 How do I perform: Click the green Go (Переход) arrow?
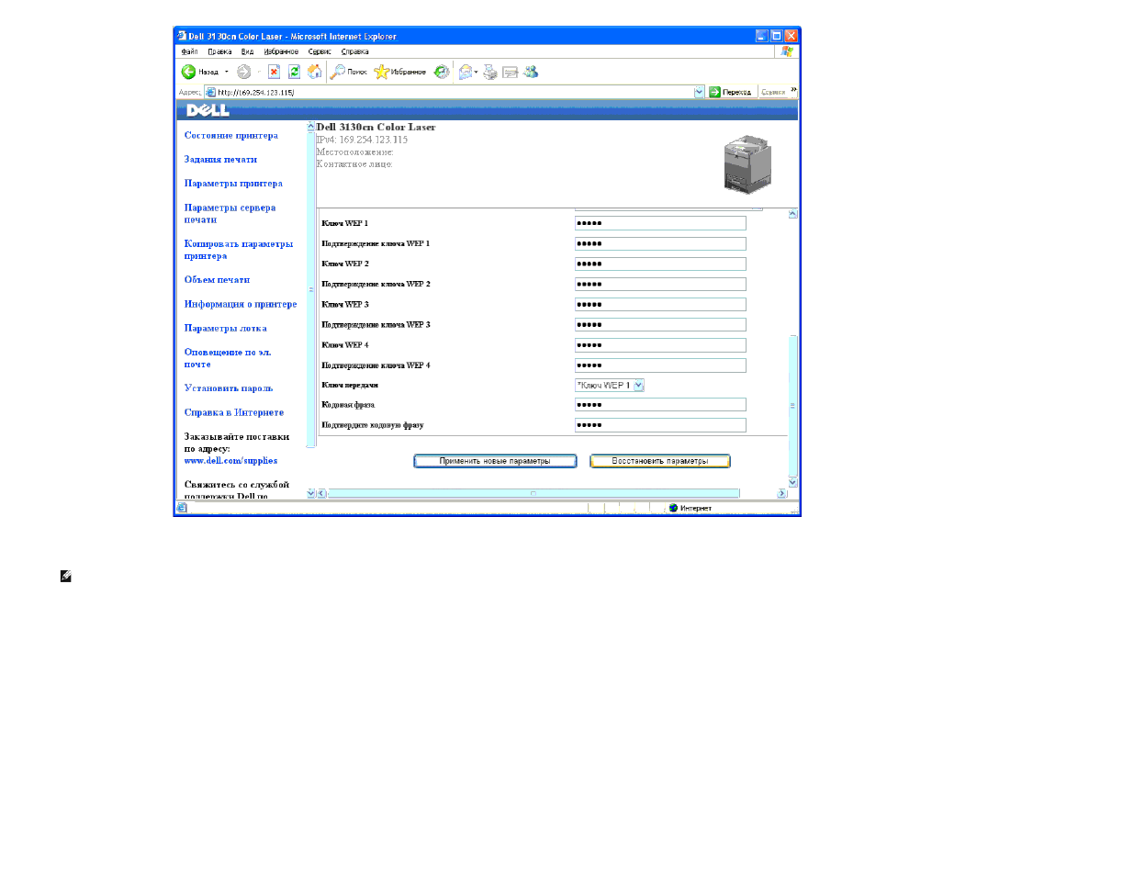[714, 92]
